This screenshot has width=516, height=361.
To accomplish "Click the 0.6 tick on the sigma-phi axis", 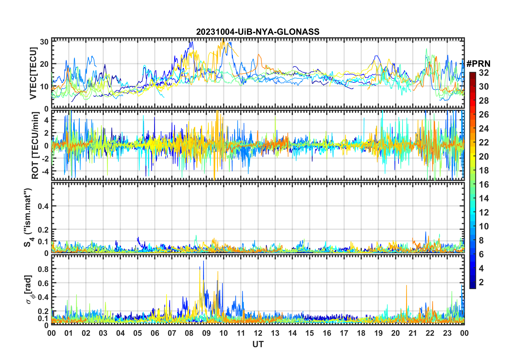I will pos(43,283).
